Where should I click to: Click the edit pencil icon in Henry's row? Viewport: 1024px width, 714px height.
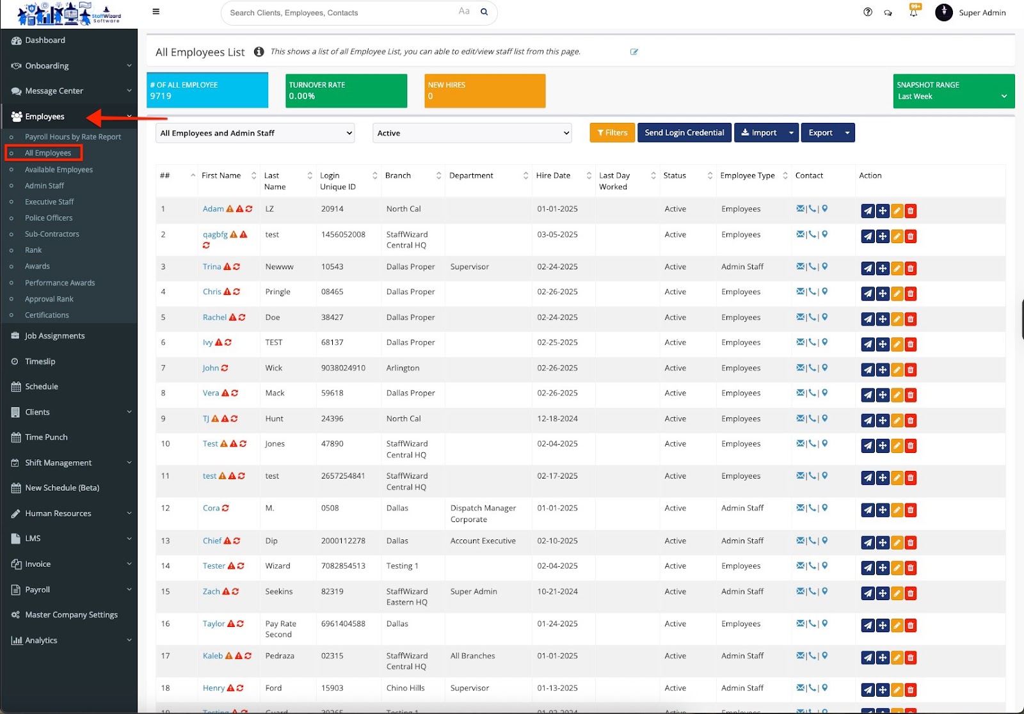(x=897, y=690)
